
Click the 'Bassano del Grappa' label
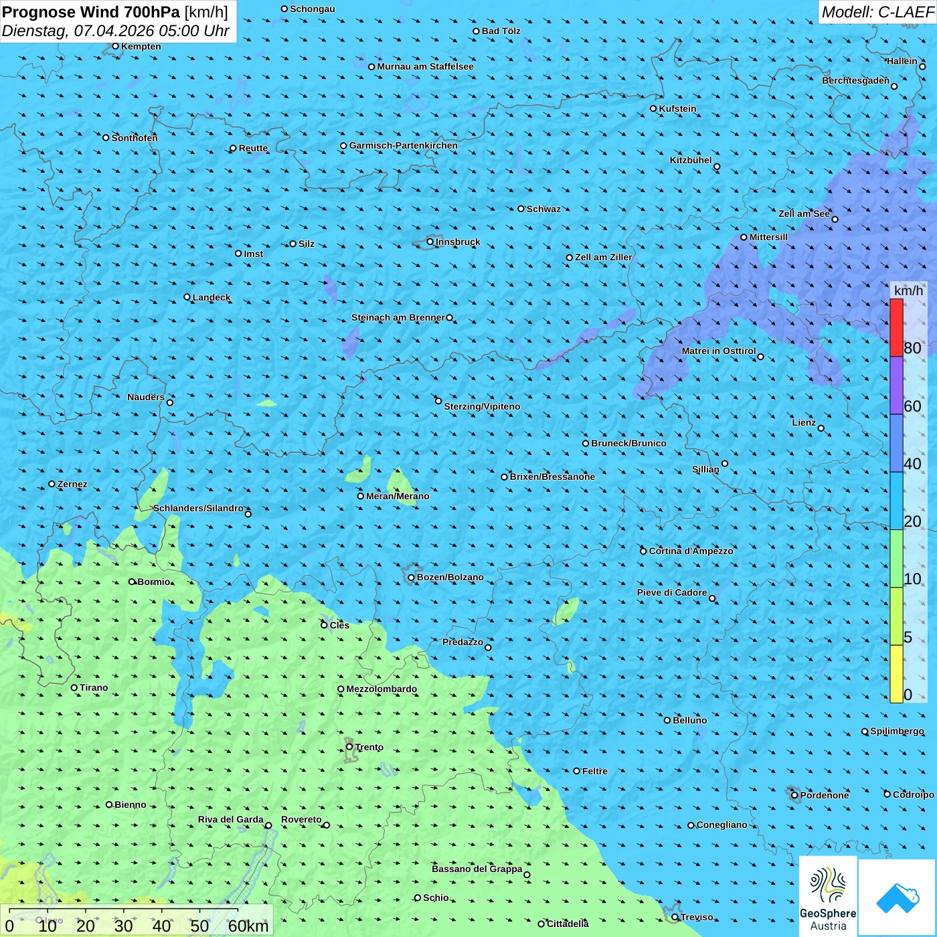[x=477, y=869]
